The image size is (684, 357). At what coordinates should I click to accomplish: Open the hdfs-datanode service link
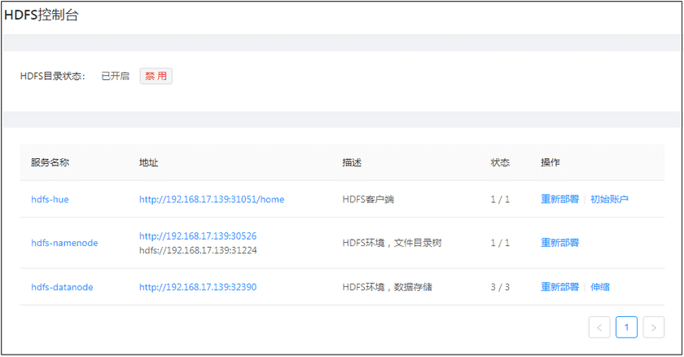(x=62, y=287)
